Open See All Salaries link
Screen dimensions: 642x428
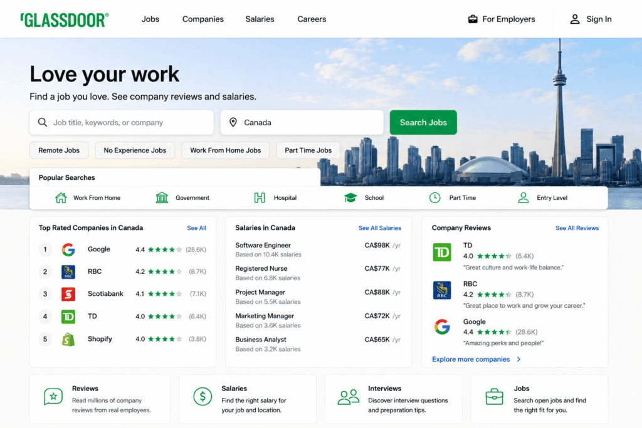(x=379, y=228)
